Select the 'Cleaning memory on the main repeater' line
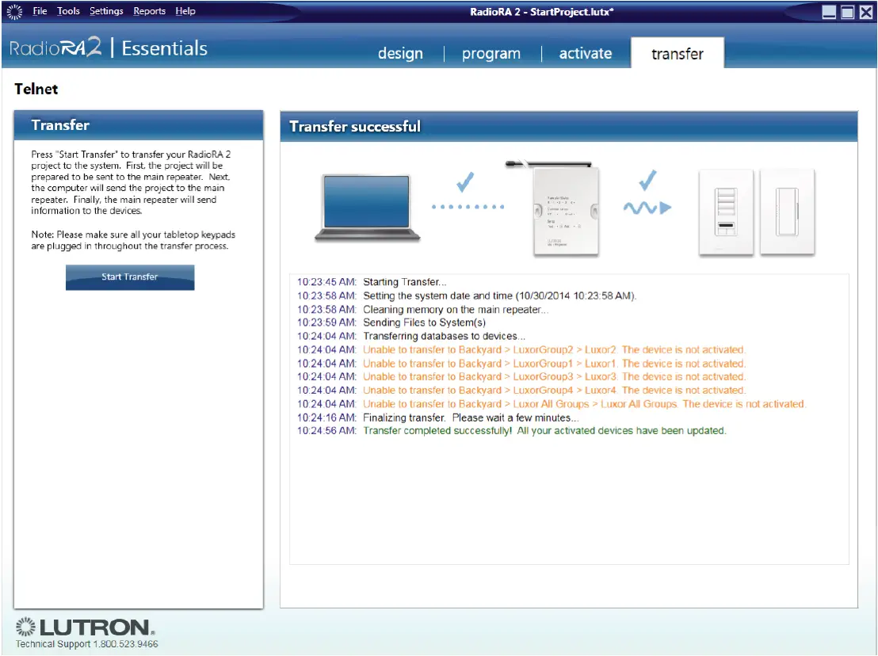Screen dimensions: 878x656 [423, 310]
